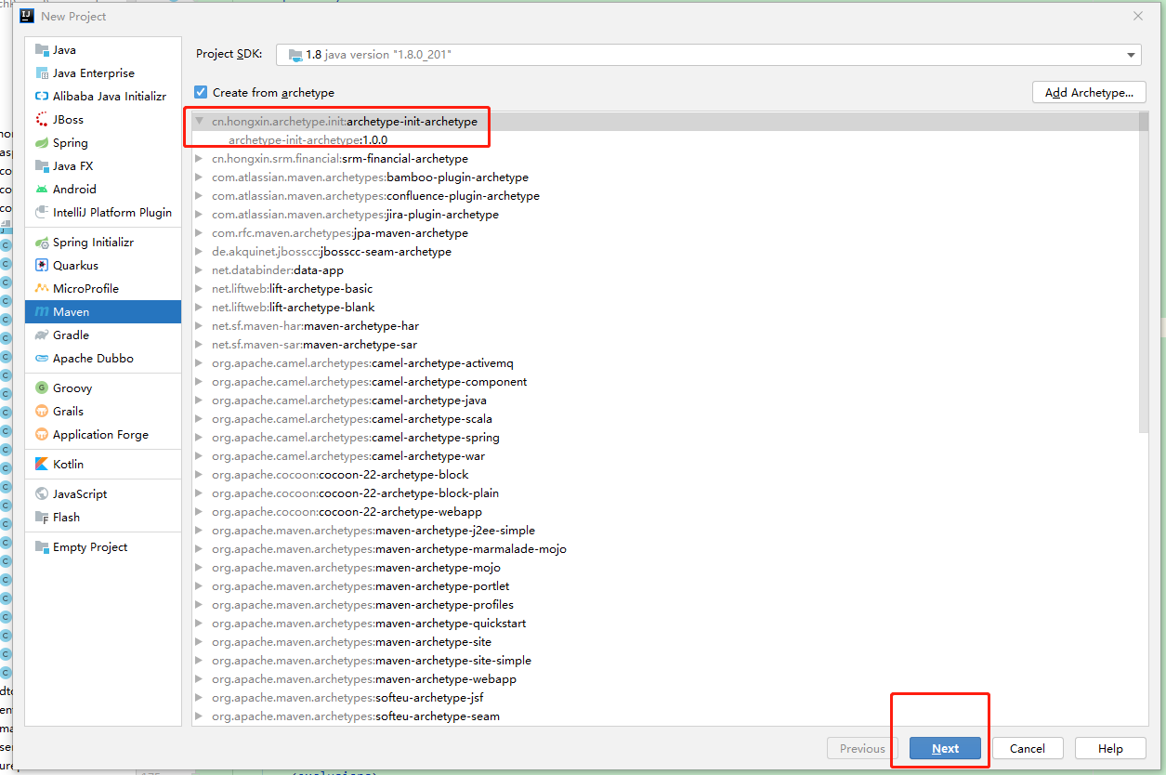This screenshot has height=775, width=1166.
Task: Select the Android robot icon
Action: pos(41,190)
